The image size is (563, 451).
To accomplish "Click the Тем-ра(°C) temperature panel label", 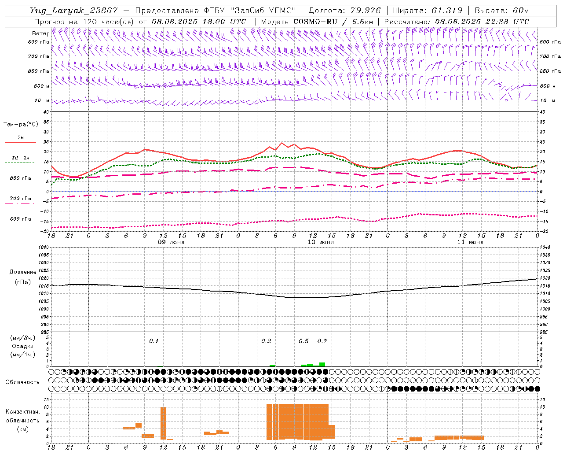I will coord(21,125).
